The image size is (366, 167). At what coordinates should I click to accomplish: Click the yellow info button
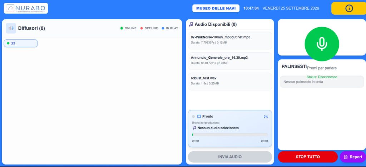(348, 9)
